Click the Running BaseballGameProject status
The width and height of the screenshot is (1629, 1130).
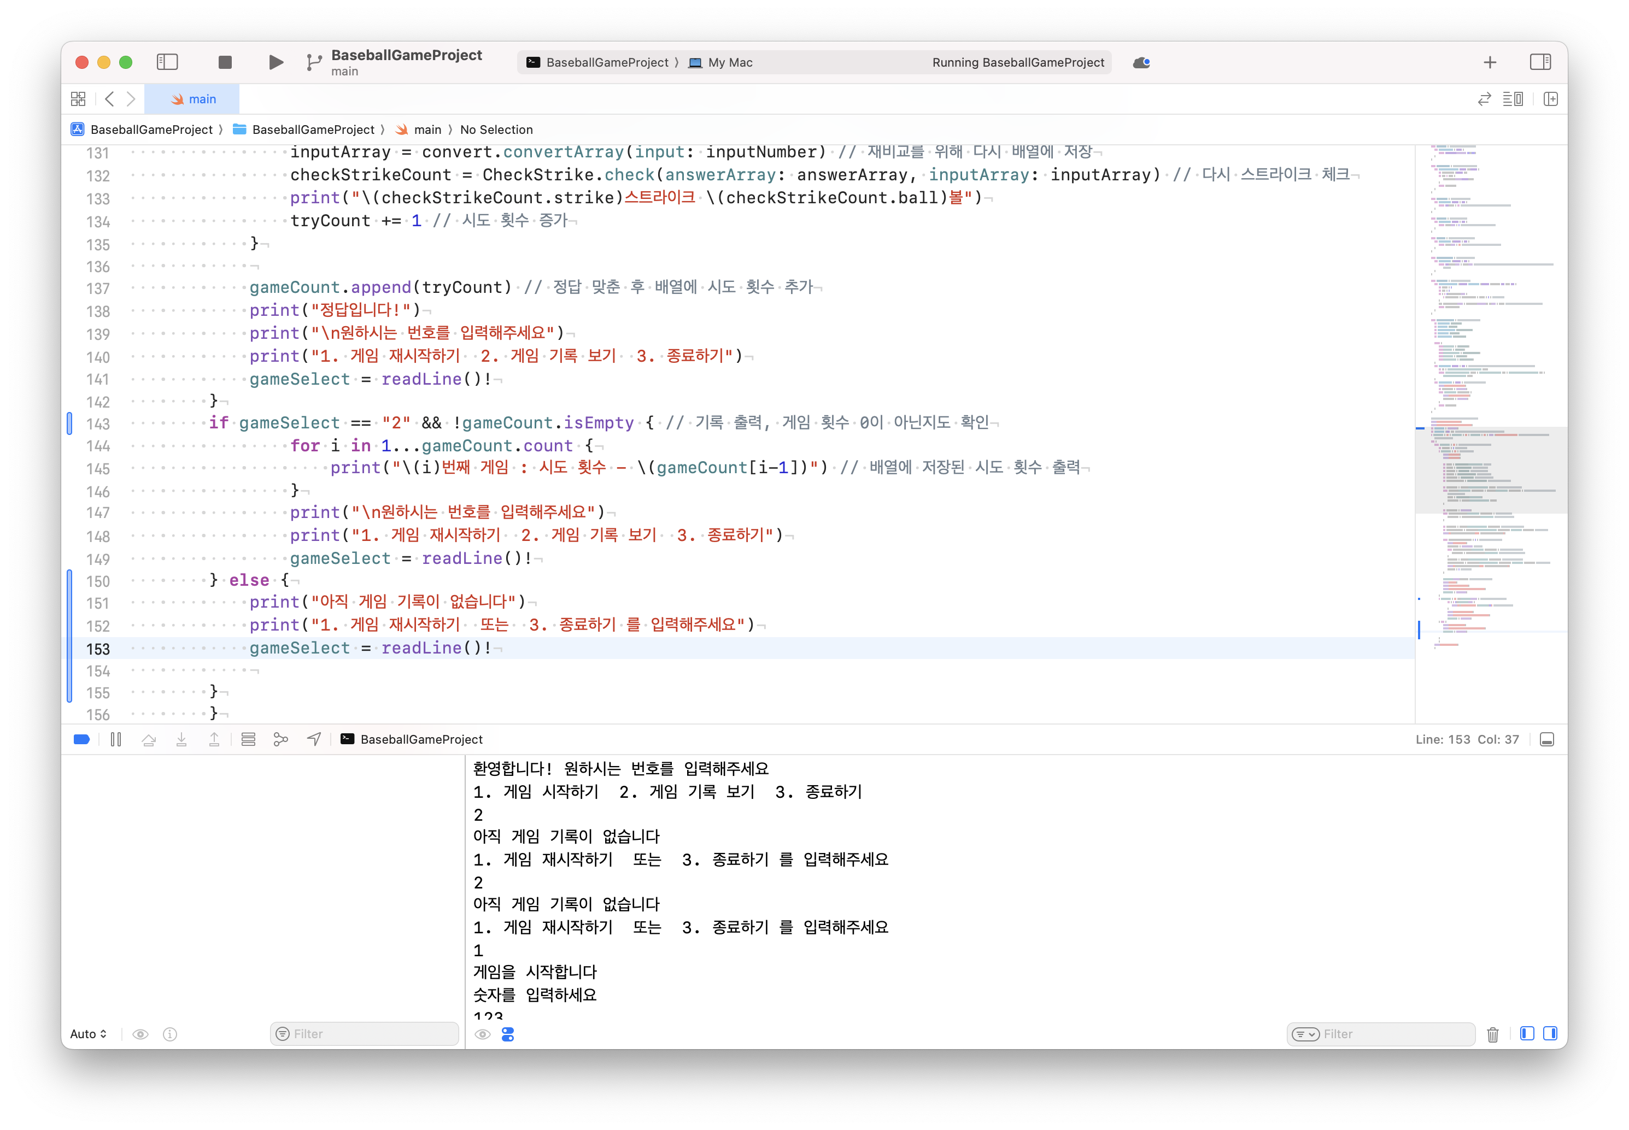click(1018, 62)
